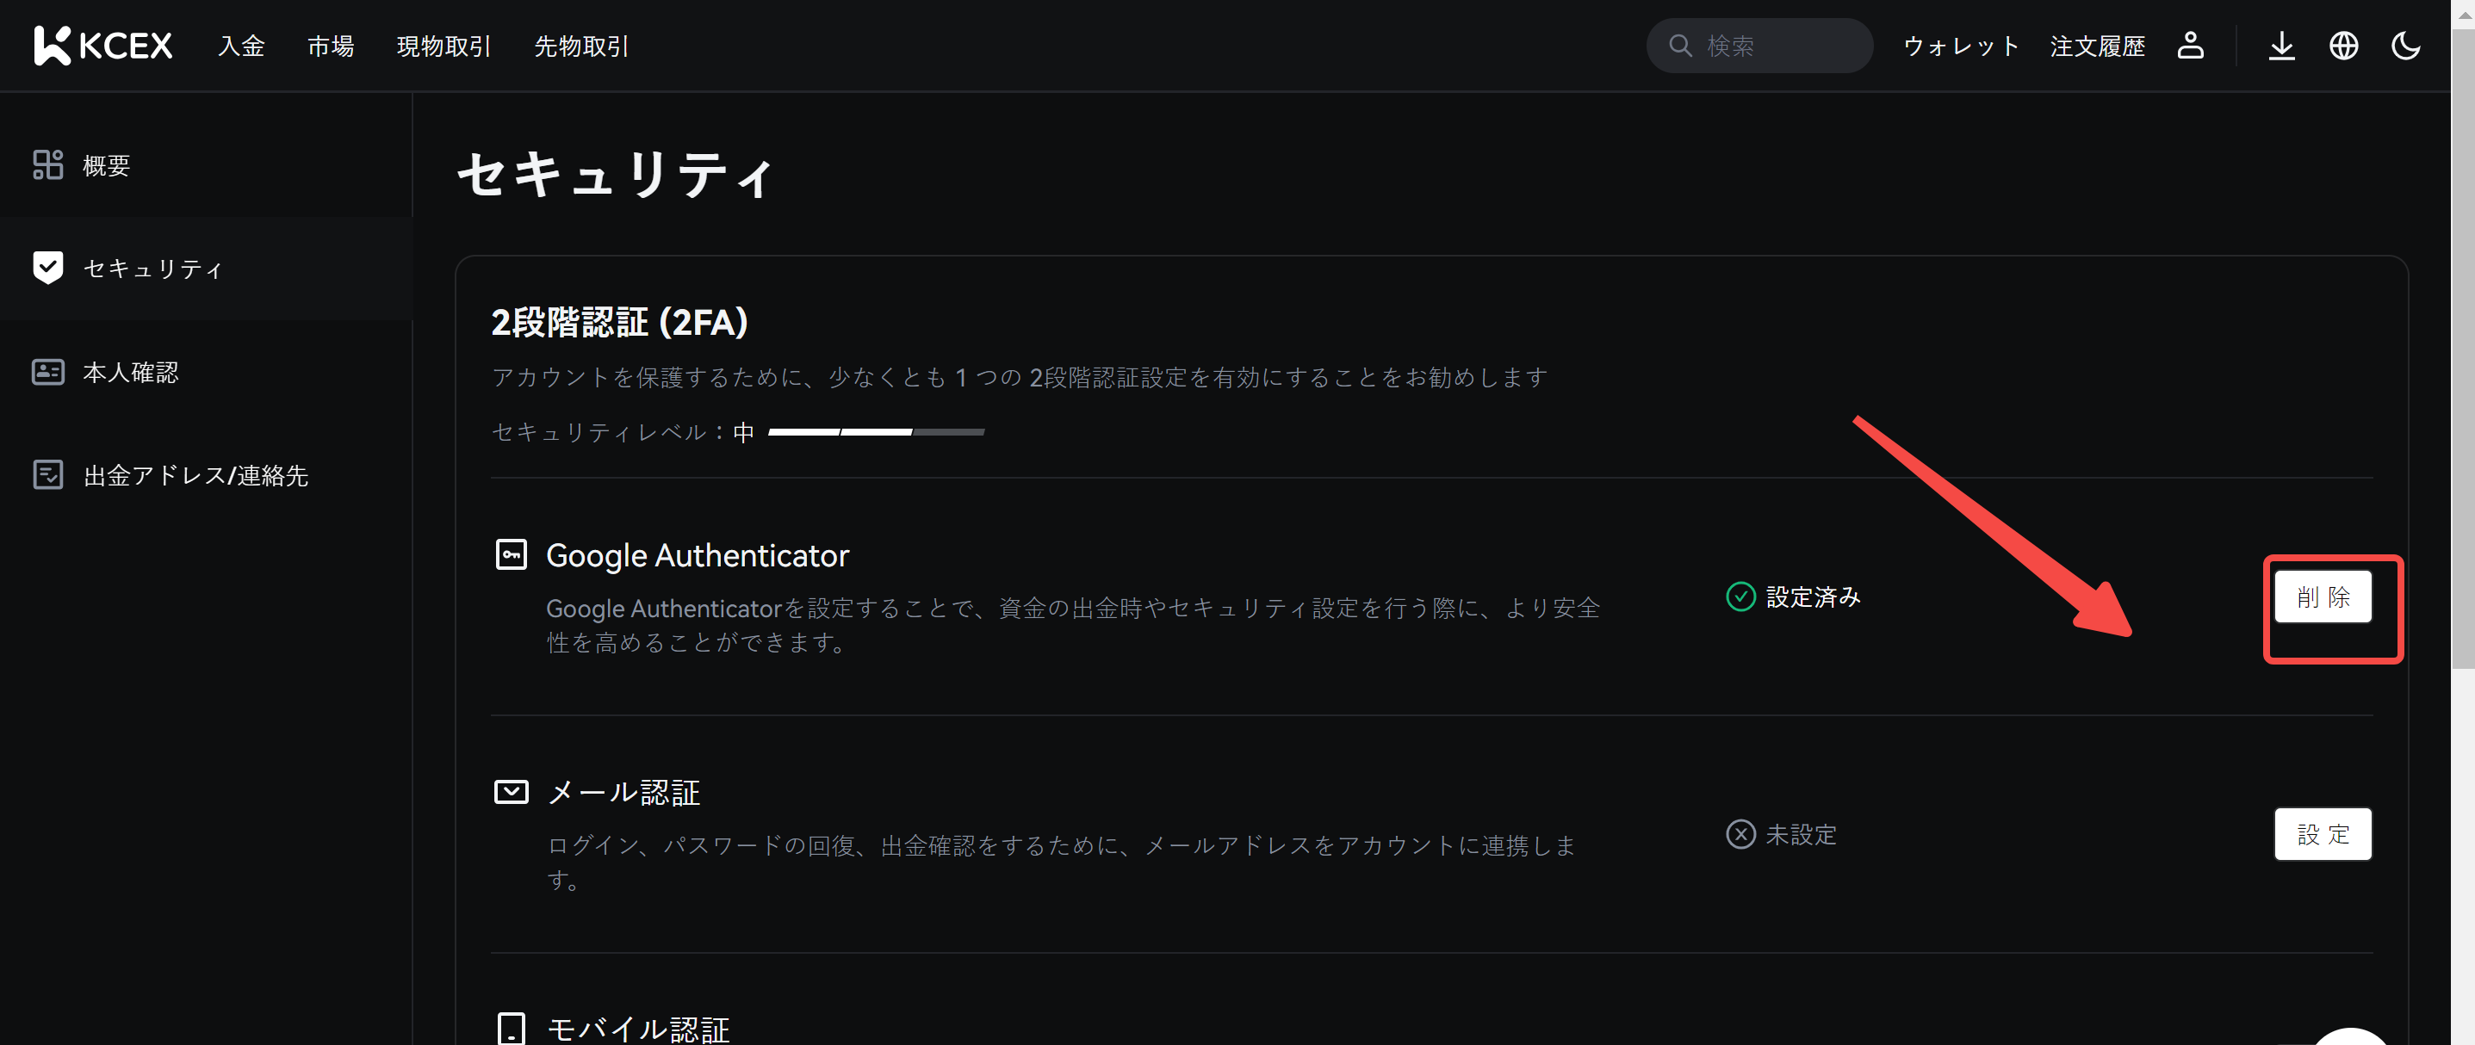2475x1045 pixels.
Task: Click 設定 button for メール認証
Action: [2323, 834]
